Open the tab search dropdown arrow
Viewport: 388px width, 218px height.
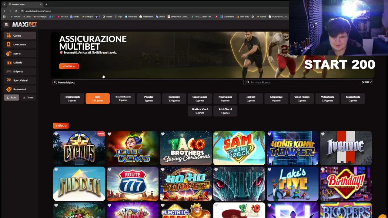4,4
